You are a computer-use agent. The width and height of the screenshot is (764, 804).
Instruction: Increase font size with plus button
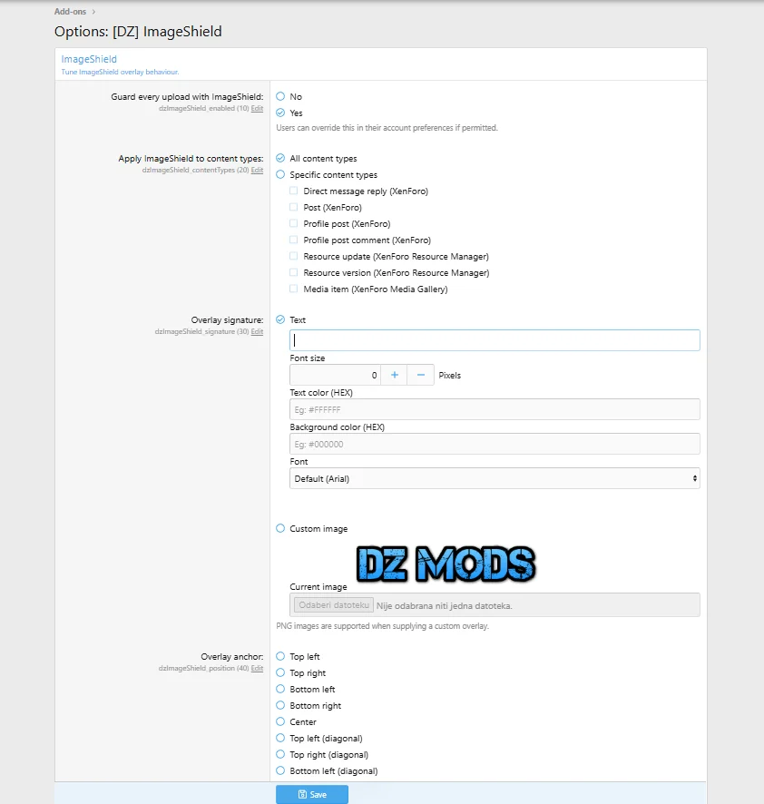tap(394, 375)
